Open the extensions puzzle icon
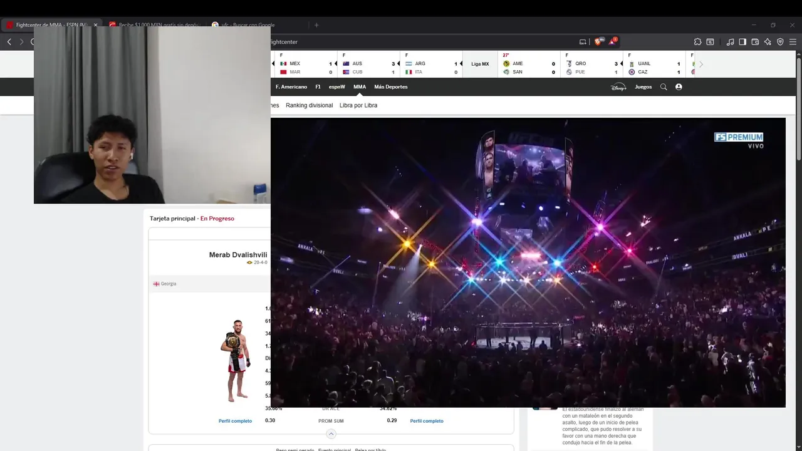The width and height of the screenshot is (802, 451). click(x=697, y=42)
